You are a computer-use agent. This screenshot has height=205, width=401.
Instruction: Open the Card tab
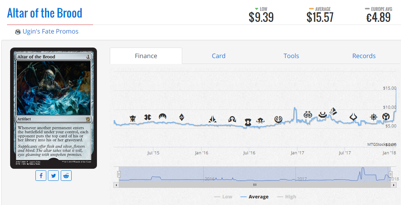(219, 56)
